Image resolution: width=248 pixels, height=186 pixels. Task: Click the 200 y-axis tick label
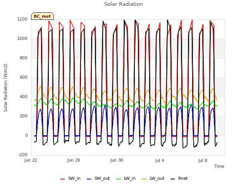click(24, 116)
